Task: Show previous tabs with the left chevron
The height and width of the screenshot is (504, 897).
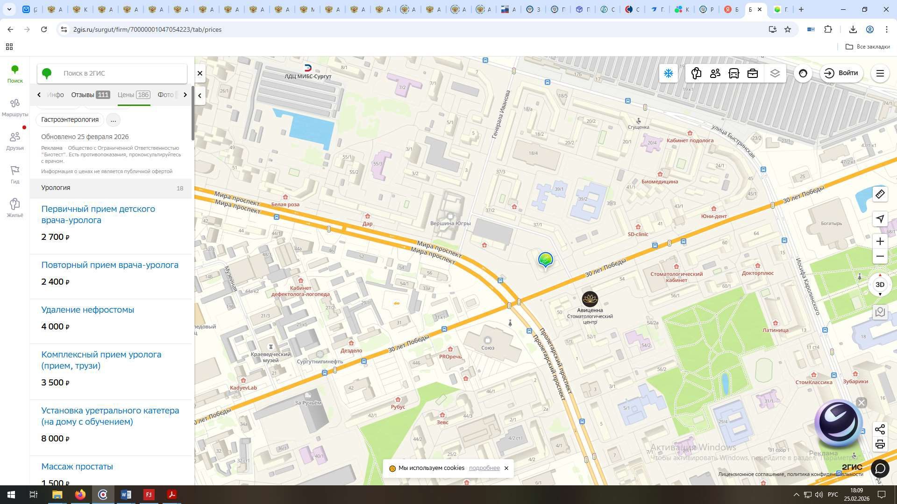Action: tap(39, 95)
